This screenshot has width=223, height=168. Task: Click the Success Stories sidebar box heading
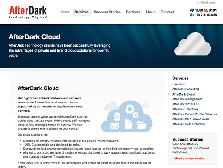[188, 140]
